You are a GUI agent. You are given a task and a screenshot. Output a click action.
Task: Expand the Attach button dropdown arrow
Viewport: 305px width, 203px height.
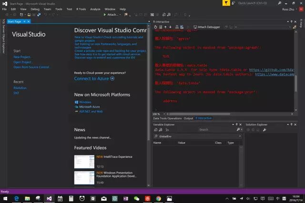(120, 15)
